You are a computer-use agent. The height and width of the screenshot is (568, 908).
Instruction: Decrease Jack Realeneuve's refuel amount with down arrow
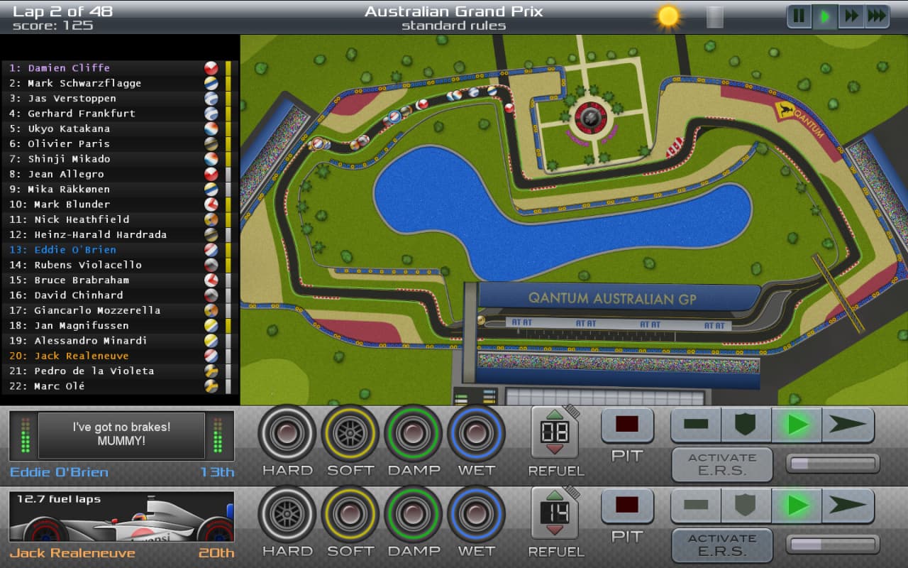pos(554,530)
